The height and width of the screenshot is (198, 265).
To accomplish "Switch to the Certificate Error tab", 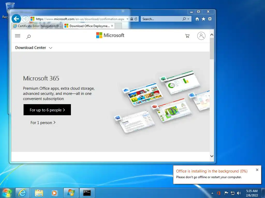I will click(x=37, y=26).
